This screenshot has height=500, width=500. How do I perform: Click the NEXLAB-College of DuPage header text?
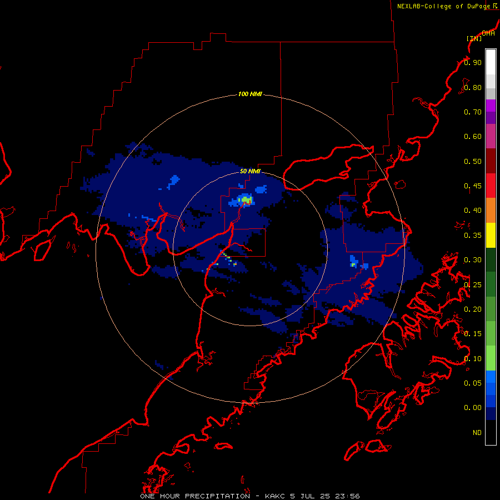point(443,6)
